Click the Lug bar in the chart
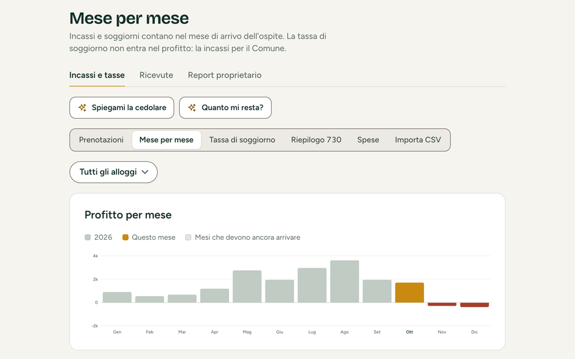Viewport: 575px width, 359px height. point(312,285)
